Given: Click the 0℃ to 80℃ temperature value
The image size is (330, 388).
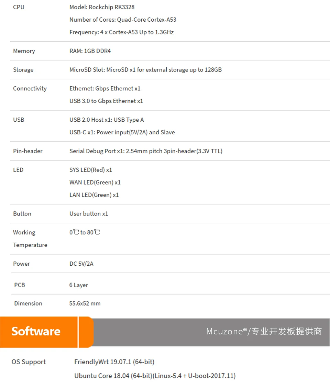Looking at the screenshot, I should pyautogui.click(x=85, y=232).
